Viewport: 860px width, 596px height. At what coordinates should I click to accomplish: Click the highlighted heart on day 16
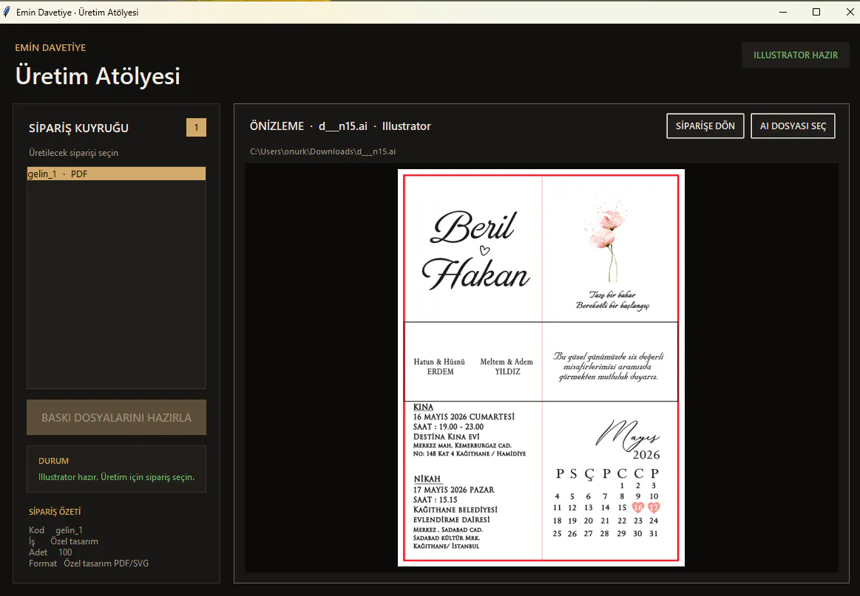[x=638, y=507]
